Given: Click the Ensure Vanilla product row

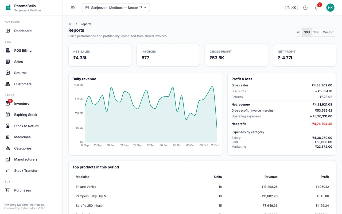Looking at the screenshot, I should 202,187.
